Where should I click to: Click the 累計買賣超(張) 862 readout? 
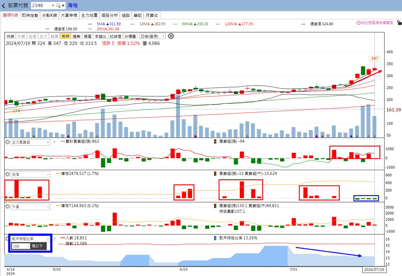coord(80,141)
